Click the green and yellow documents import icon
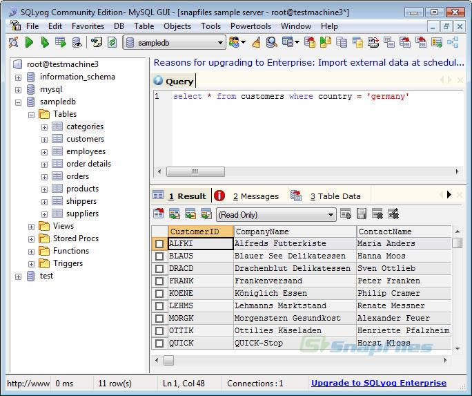The width and height of the screenshot is (472, 396). (326, 42)
